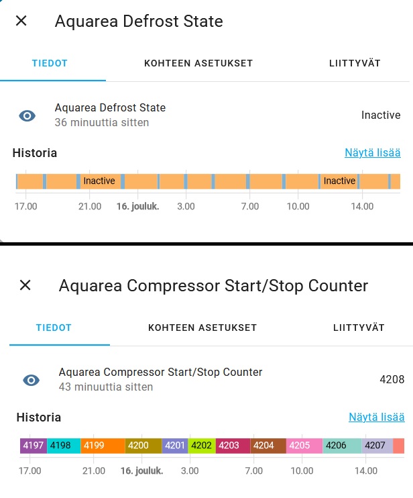
Task: Switch to Kohteen asetukset in Defrost dialog
Action: click(198, 64)
